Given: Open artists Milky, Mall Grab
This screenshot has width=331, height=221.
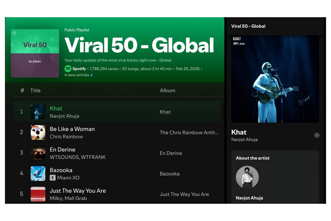Looking at the screenshot, I should coord(68,198).
